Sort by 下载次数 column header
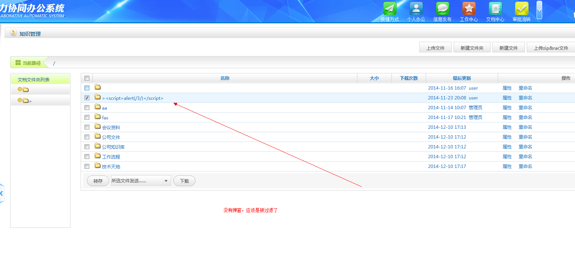This screenshot has width=575, height=258. point(409,78)
